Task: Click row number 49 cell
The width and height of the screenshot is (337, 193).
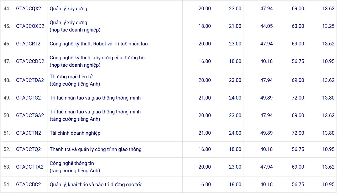Action: pyautogui.click(x=7, y=98)
